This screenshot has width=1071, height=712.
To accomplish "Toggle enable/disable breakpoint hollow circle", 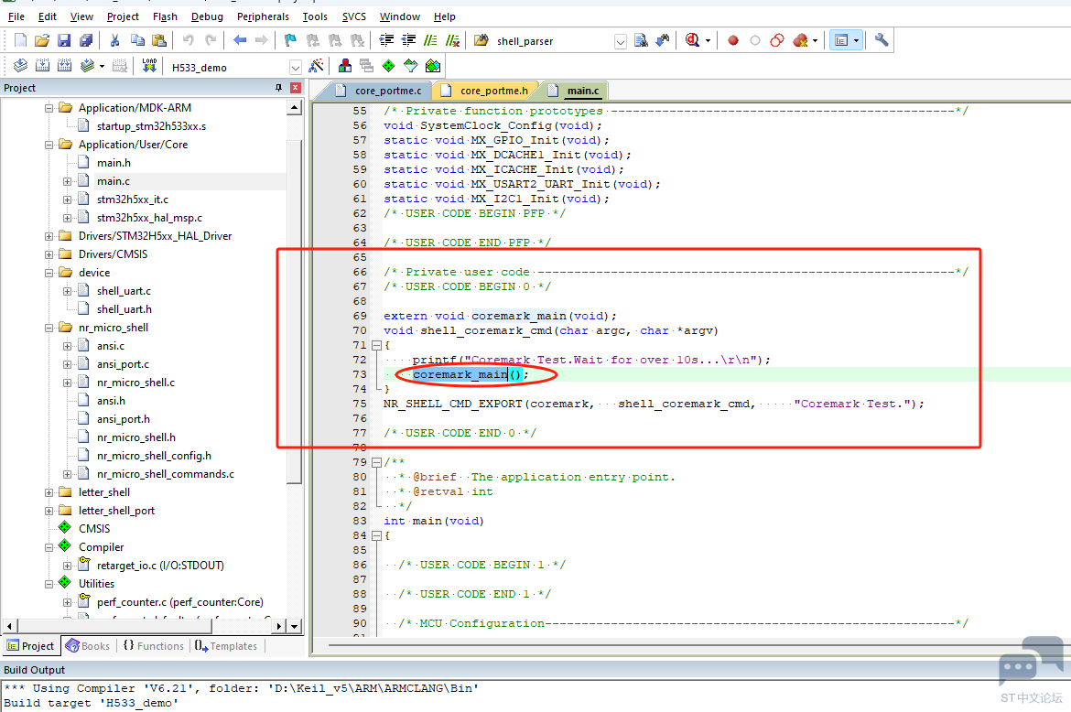I will coord(755,40).
